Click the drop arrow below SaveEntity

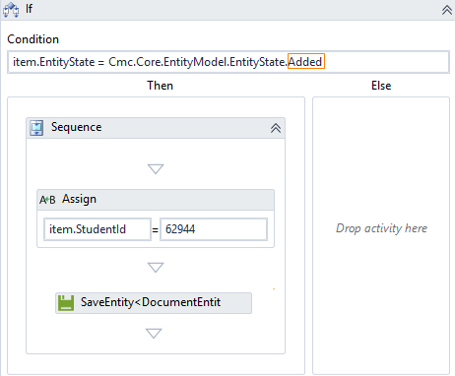point(154,334)
